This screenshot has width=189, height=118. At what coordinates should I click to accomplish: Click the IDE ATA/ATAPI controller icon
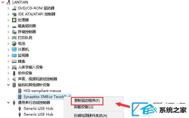[14, 14]
